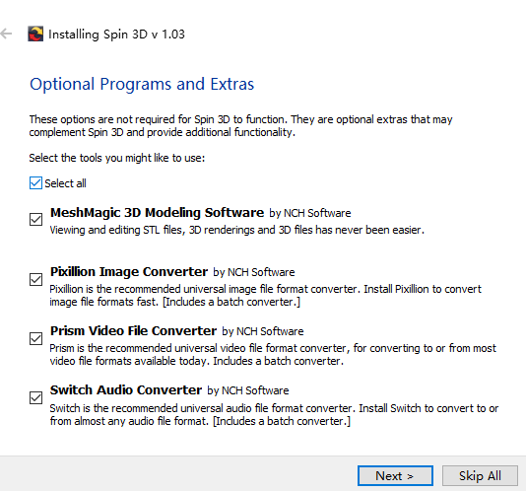The width and height of the screenshot is (526, 491).
Task: Click the "Viewing and editing STL files" description
Action: point(236,230)
